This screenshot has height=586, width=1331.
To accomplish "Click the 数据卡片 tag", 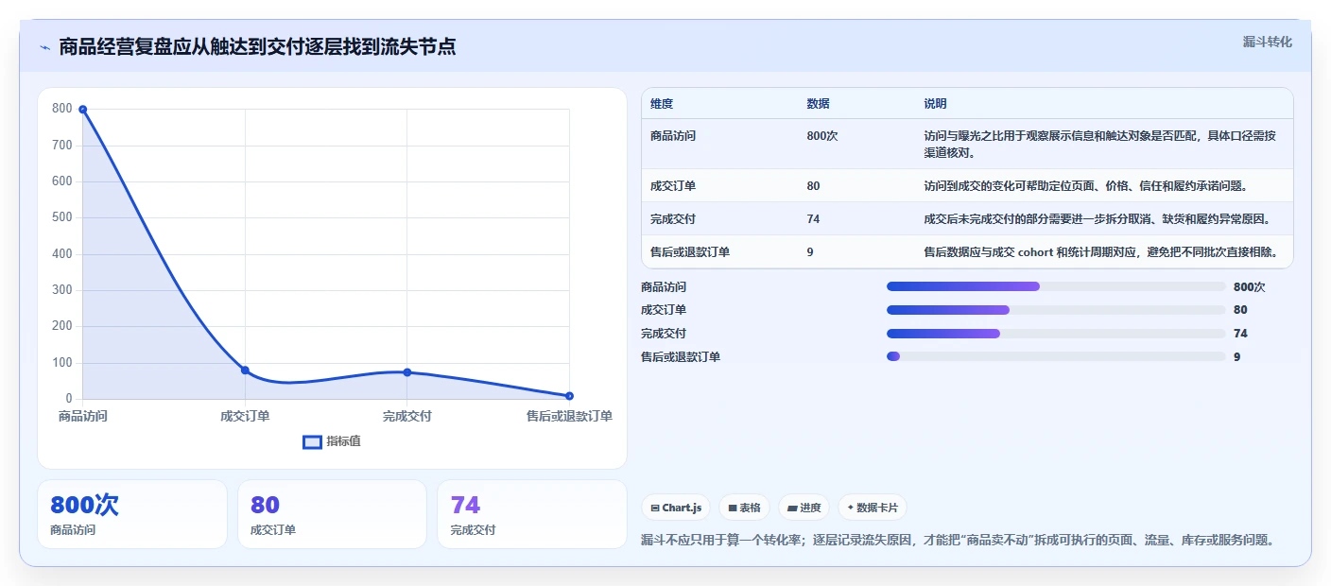I will pos(872,508).
